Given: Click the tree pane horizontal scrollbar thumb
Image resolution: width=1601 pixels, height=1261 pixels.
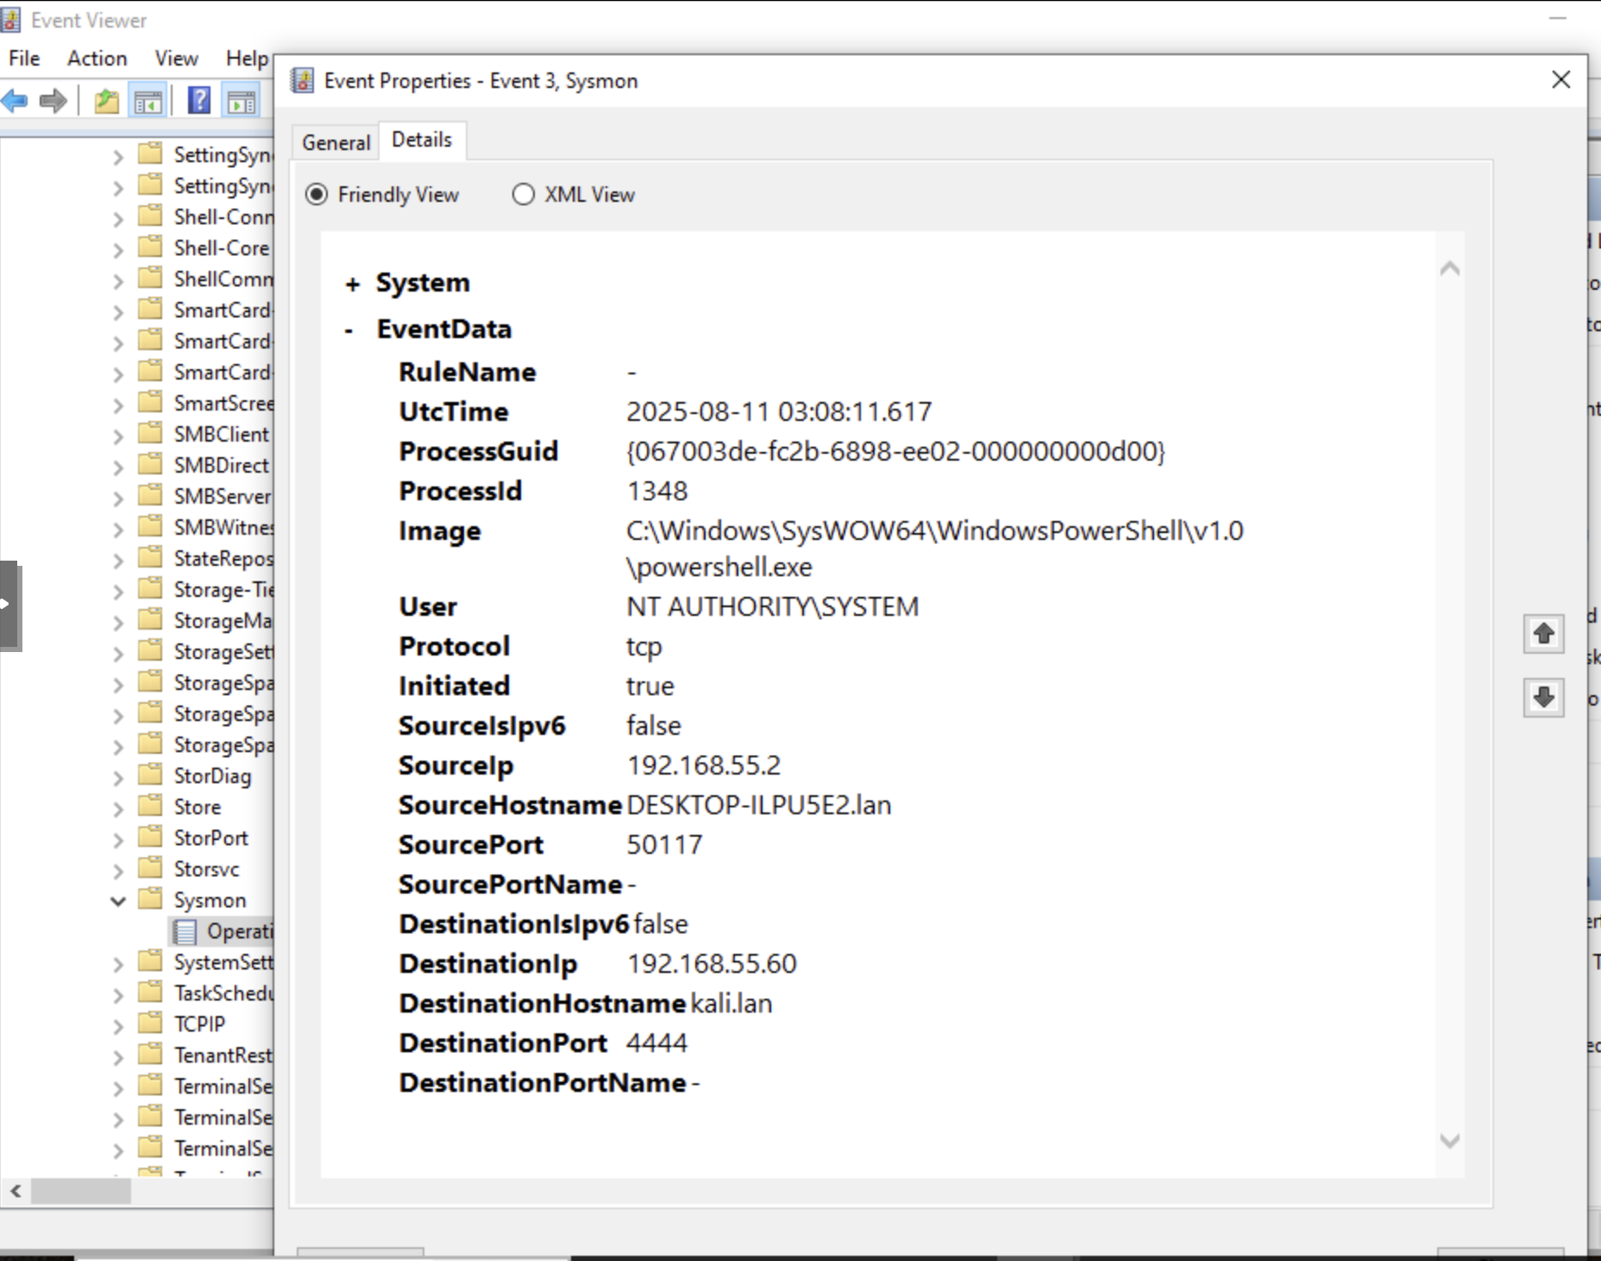Looking at the screenshot, I should click(81, 1191).
